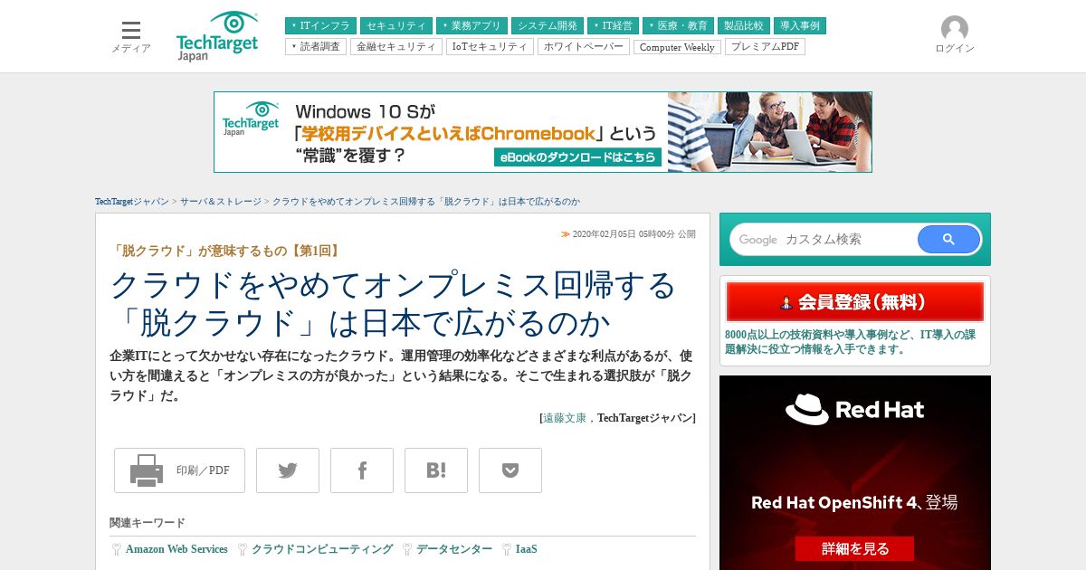Image resolution: width=1086 pixels, height=570 pixels.
Task: Save article to Pocket
Action: pyautogui.click(x=510, y=470)
